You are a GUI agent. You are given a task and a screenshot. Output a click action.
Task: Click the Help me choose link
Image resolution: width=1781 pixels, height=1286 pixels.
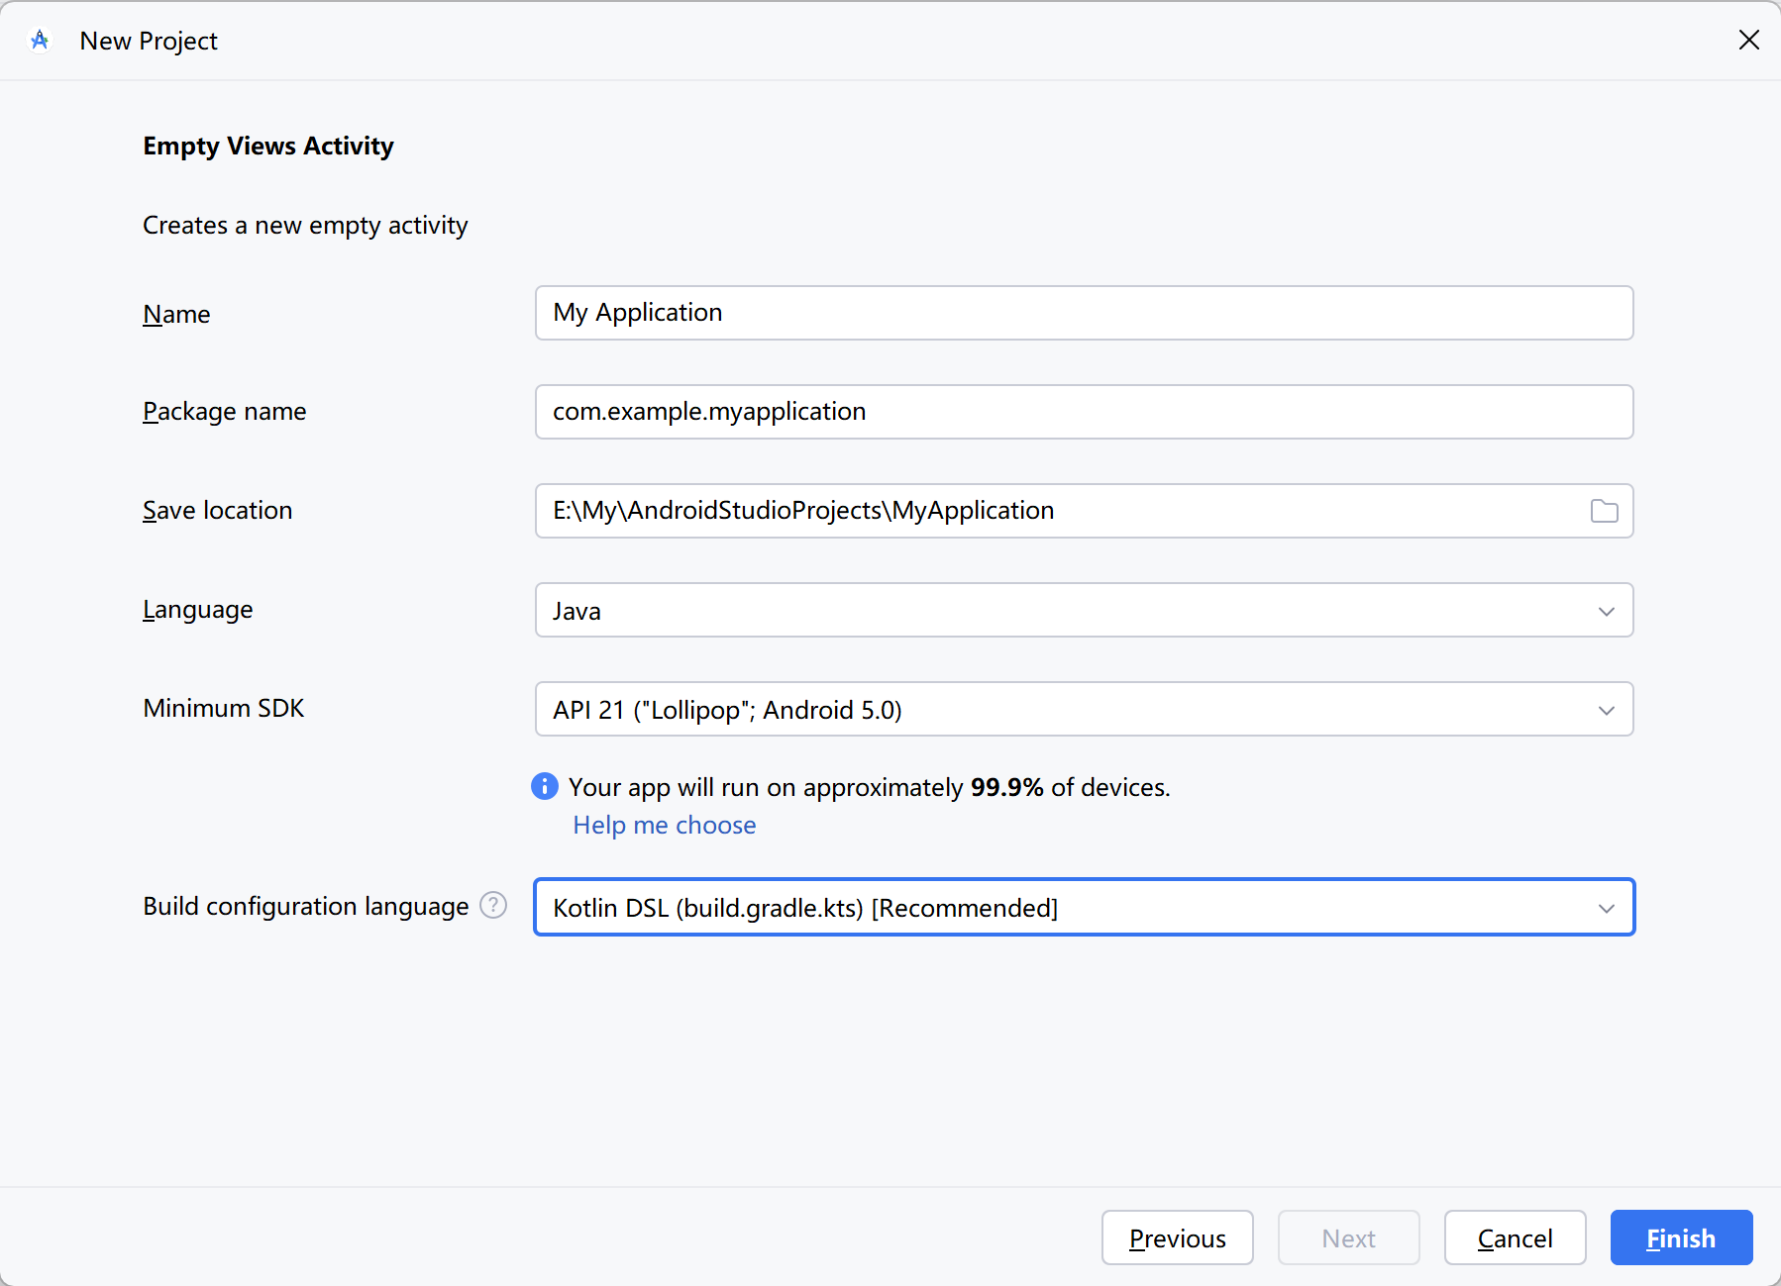pyautogui.click(x=664, y=825)
